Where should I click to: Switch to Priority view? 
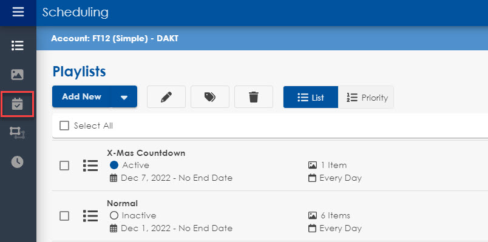tap(366, 98)
